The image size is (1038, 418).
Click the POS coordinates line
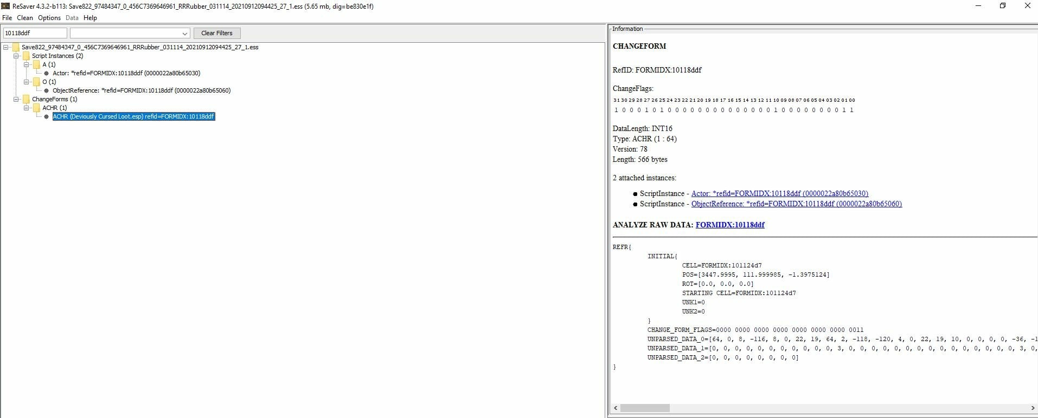756,275
